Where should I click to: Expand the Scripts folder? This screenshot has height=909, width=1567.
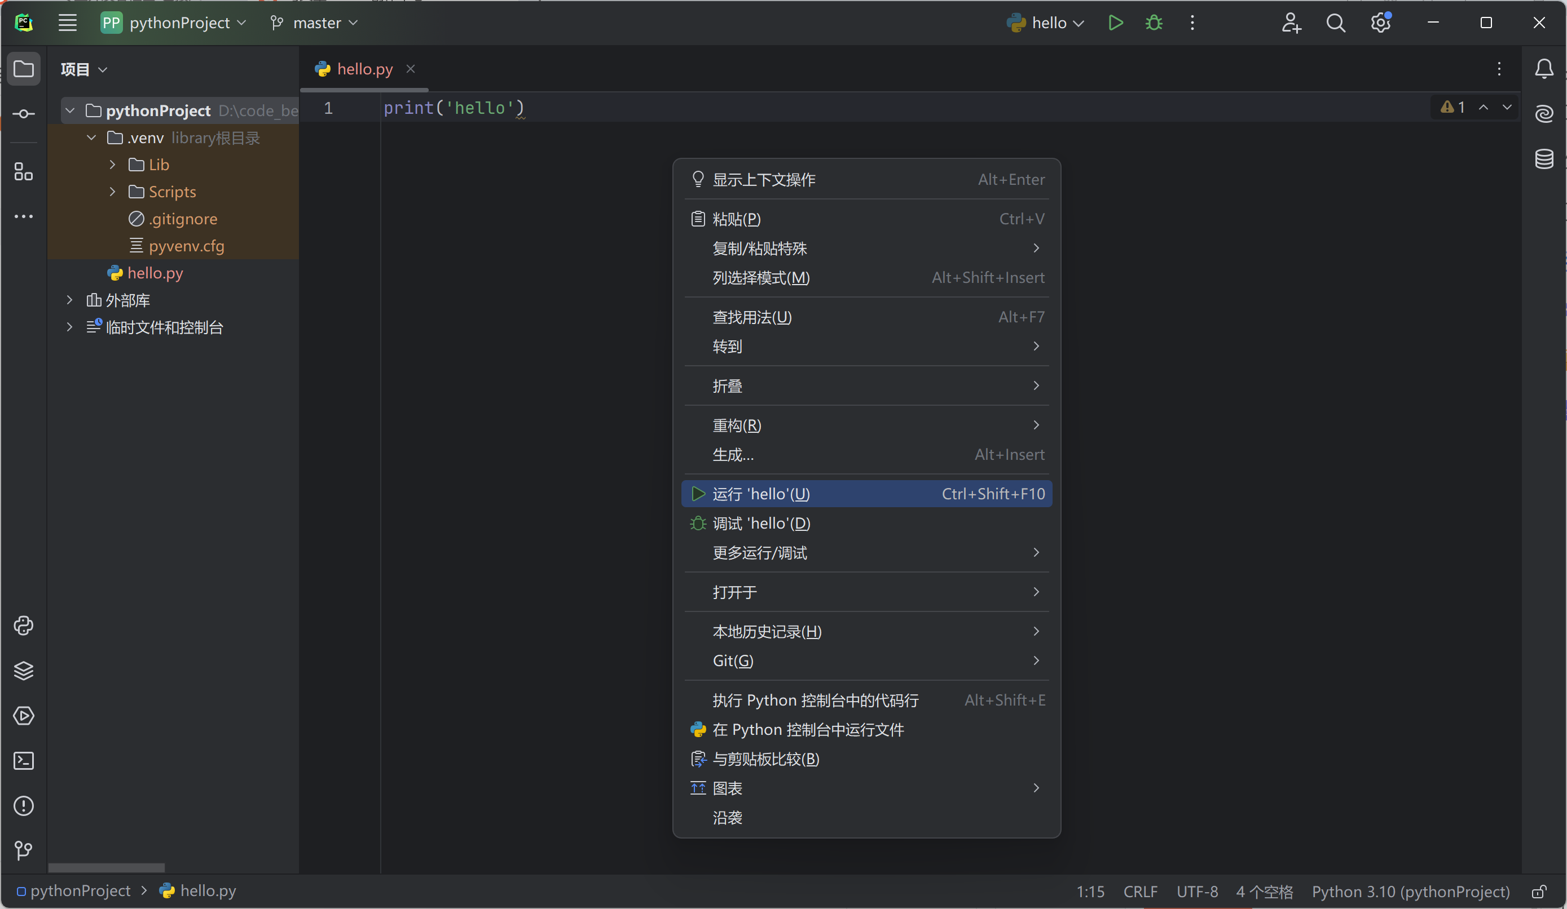113,192
